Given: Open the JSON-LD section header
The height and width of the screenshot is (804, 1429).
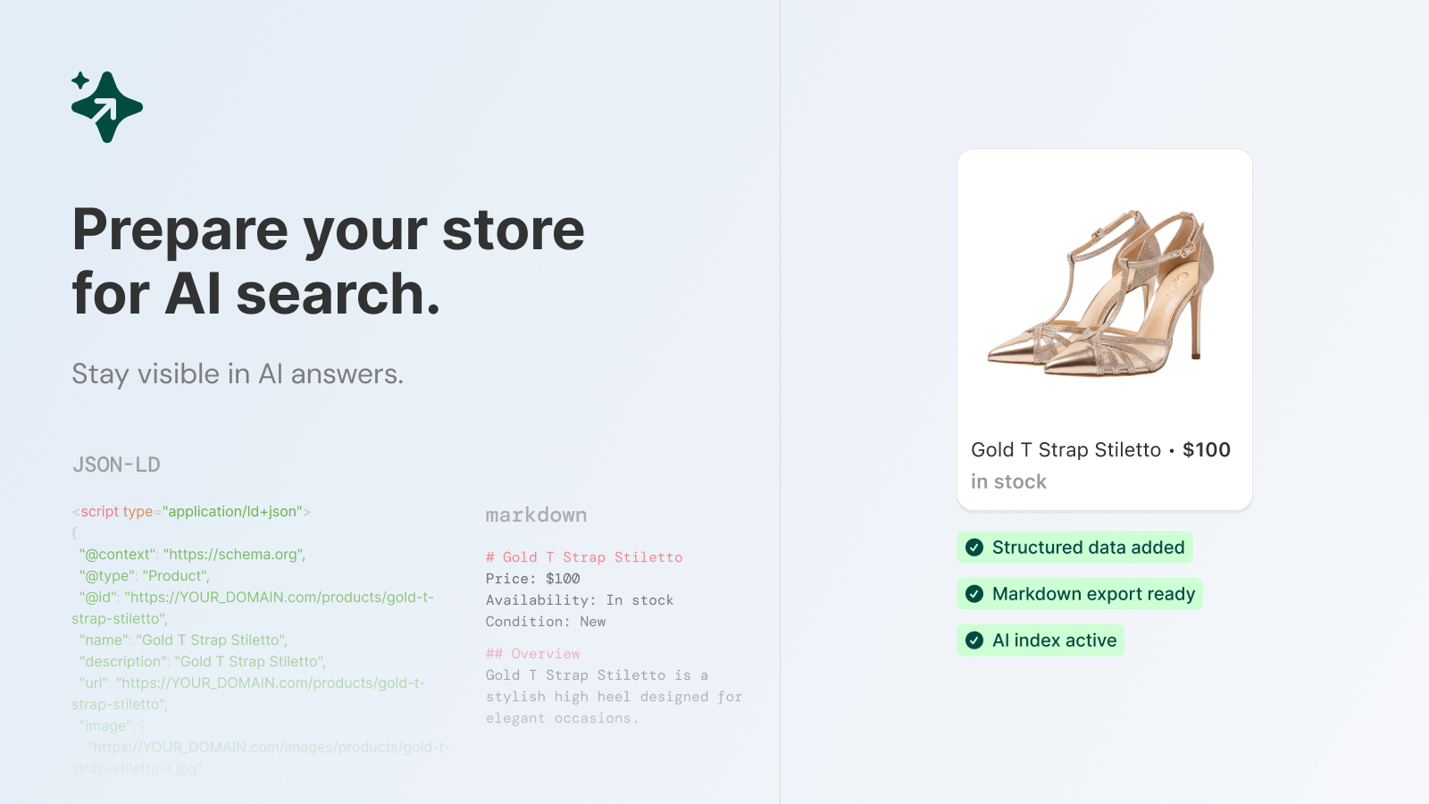Looking at the screenshot, I should pos(116,465).
